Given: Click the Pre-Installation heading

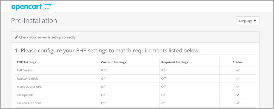Looking at the screenshot, I should (34, 21).
